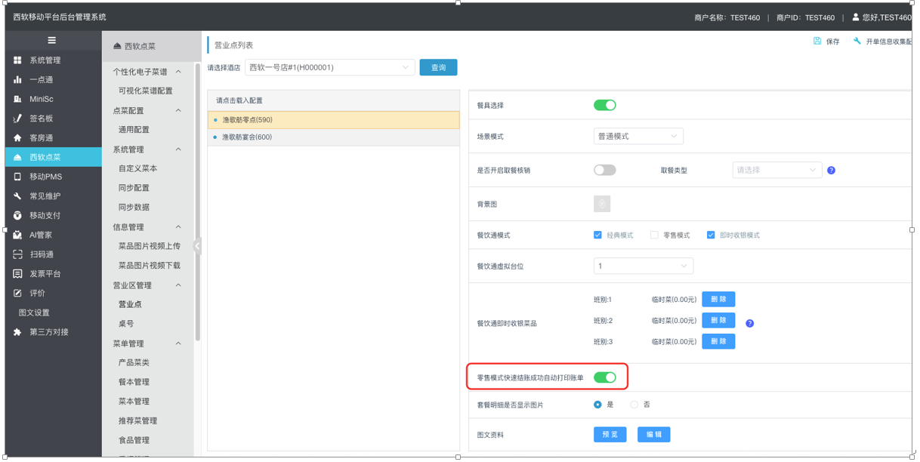Check the 零售模式 checkbox
Viewport: 920px width, 462px height.
point(654,236)
